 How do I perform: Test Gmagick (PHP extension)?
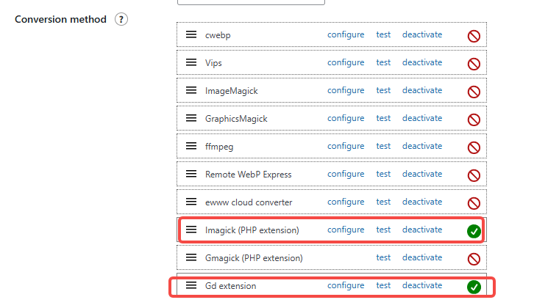coord(383,257)
